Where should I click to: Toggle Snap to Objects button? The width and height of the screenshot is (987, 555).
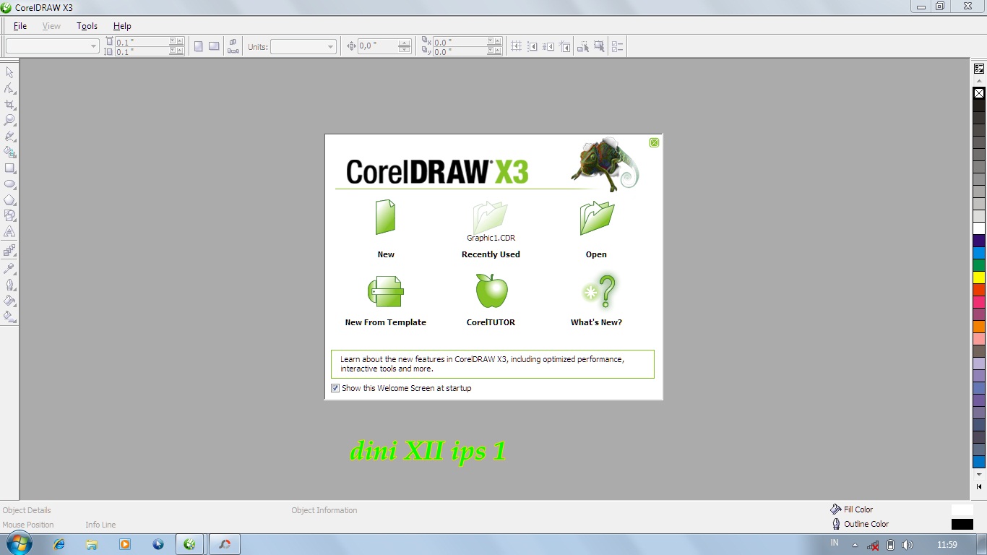(548, 46)
